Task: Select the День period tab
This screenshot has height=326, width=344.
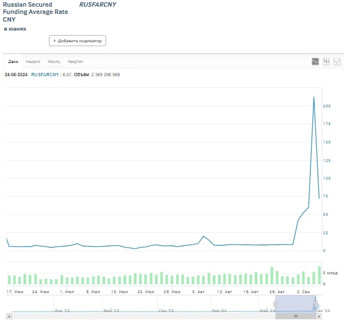Action: pos(13,62)
